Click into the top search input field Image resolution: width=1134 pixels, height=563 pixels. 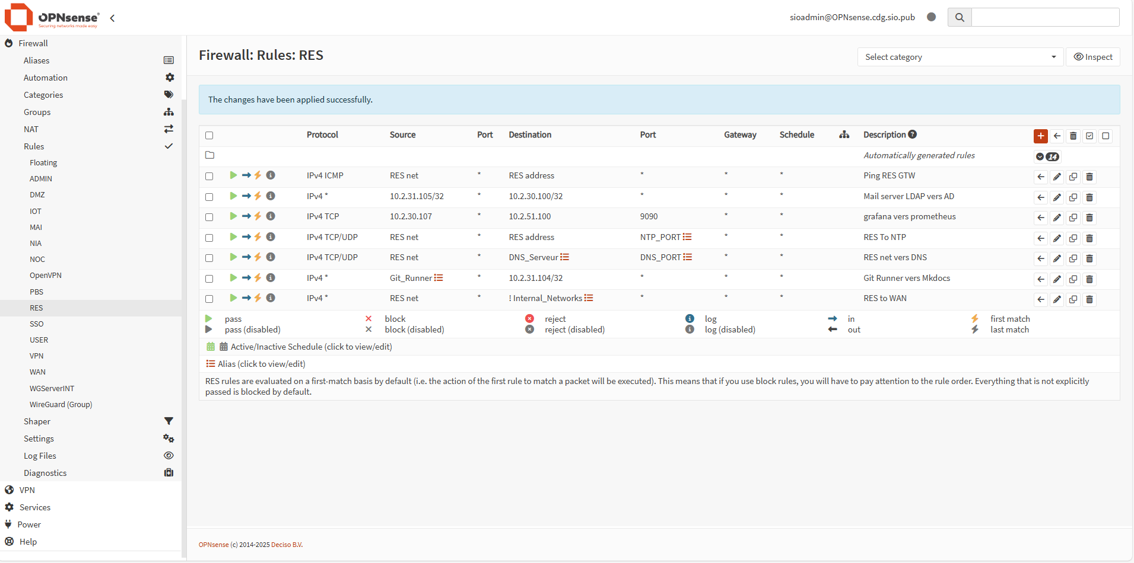pyautogui.click(x=1045, y=17)
